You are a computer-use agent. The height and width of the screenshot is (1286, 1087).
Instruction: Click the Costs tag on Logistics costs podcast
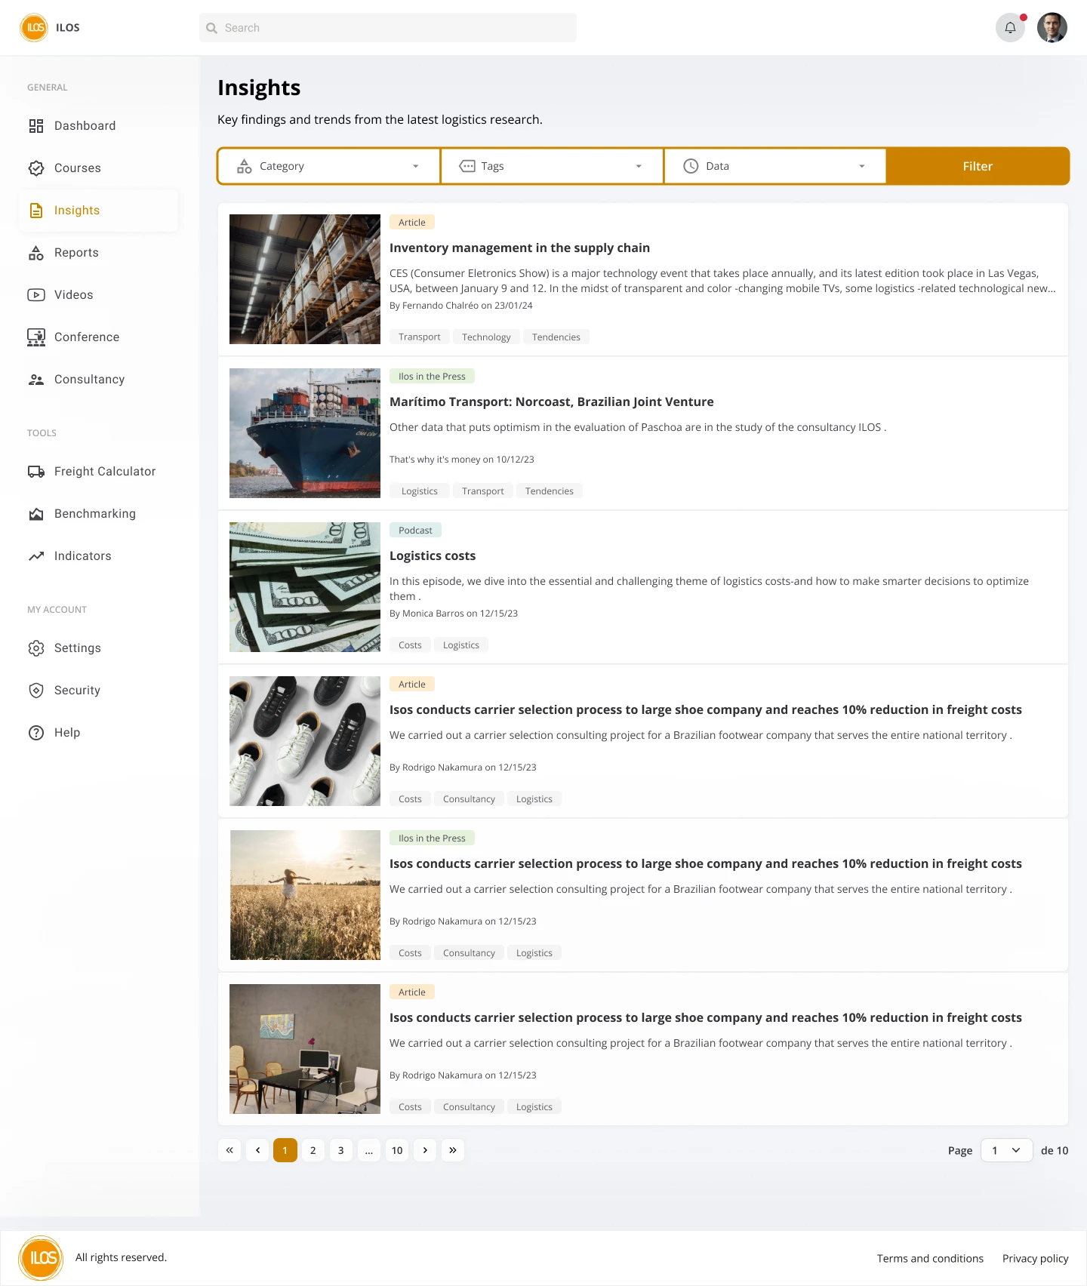pyautogui.click(x=410, y=645)
